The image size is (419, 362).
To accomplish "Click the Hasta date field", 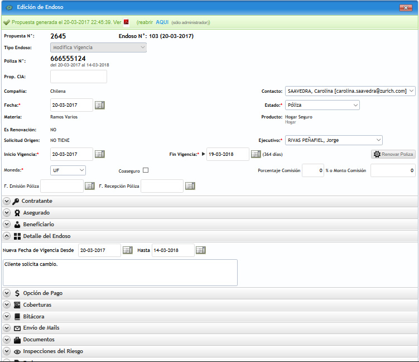I will pyautogui.click(x=173, y=250).
